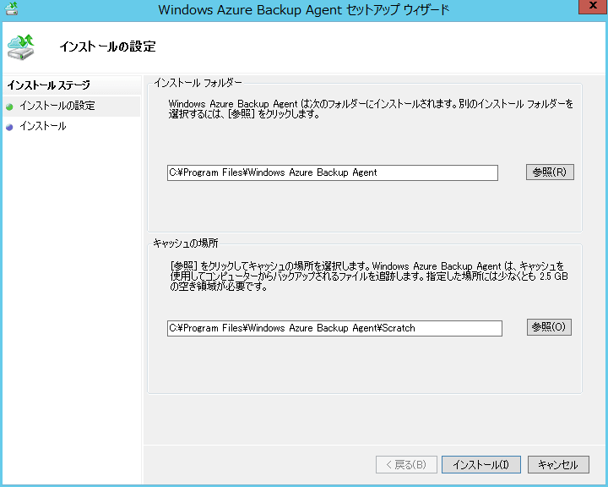Click the window title セットアップ ウィザード text
Viewport: 608px width, 487px height.
coord(398,9)
